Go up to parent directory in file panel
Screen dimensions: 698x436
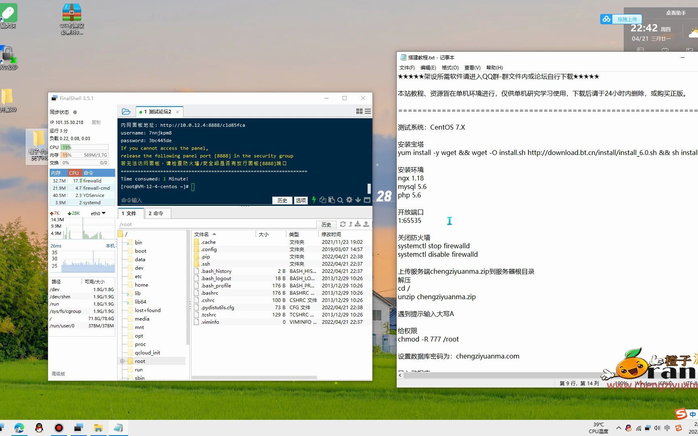(x=350, y=224)
